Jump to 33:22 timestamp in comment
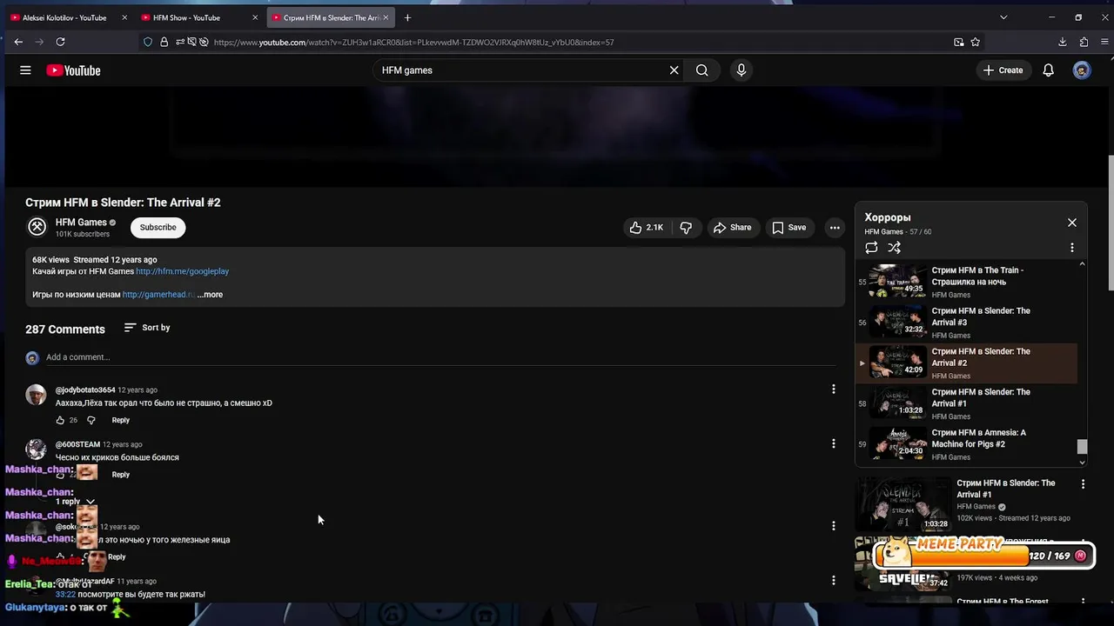Image resolution: width=1114 pixels, height=626 pixels. (65, 595)
